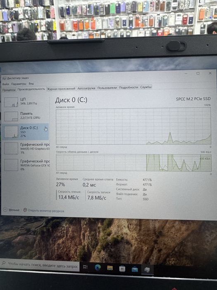
Task: Select the Intel HD Graphics GPU item
Action: click(26, 148)
